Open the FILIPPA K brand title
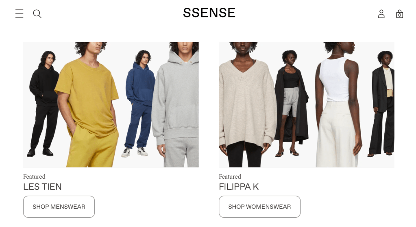Image resolution: width=416 pixels, height=227 pixels. click(239, 186)
